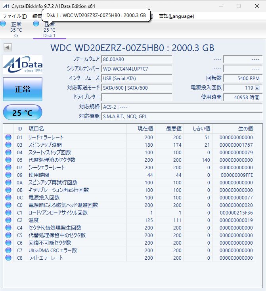Click status orb for 05 代替処理済のセクタ数
266x291 pixels.
point(8,160)
